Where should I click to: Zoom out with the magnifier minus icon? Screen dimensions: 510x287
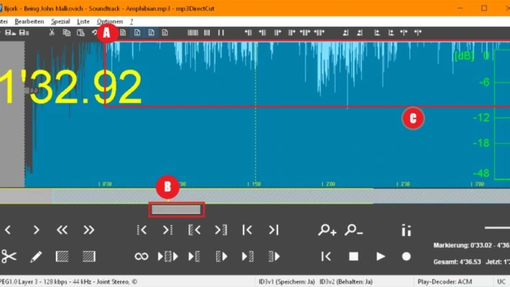click(x=354, y=230)
